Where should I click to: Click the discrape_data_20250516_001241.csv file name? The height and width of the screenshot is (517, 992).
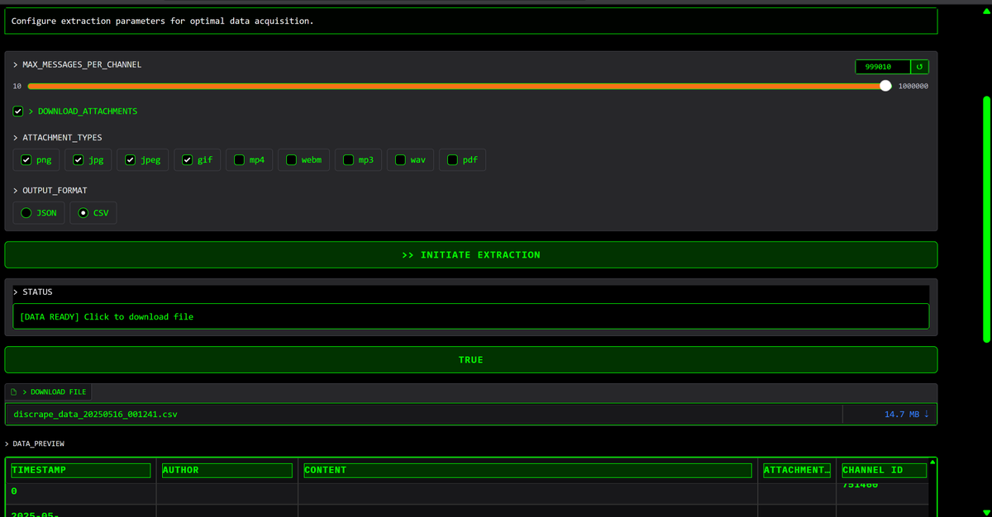click(95, 415)
